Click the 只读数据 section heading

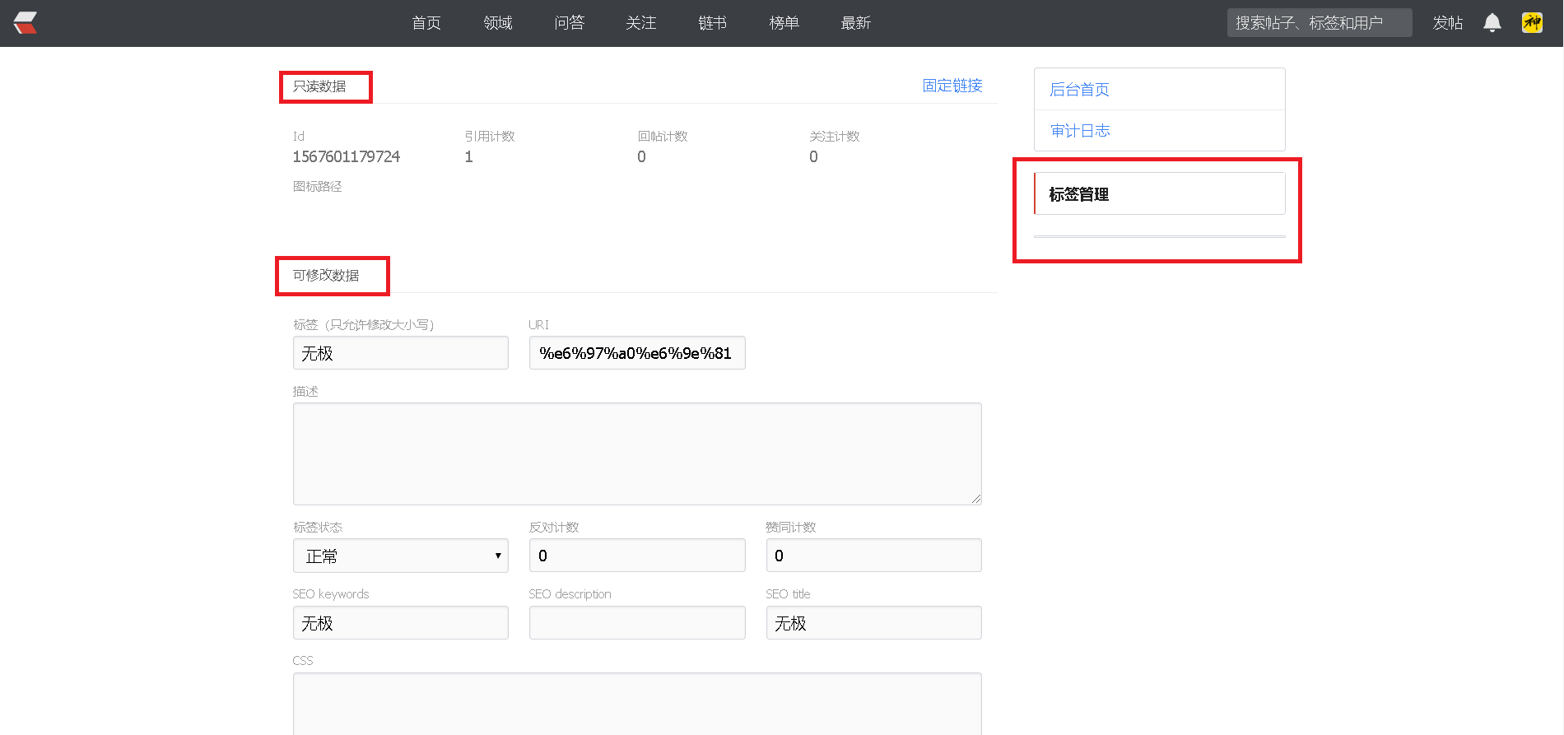(x=319, y=86)
